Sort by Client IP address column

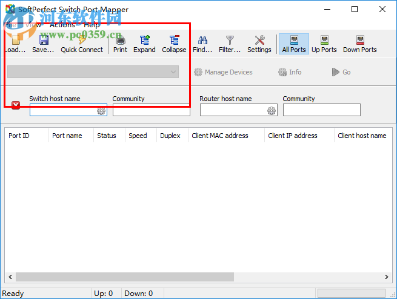[x=299, y=136]
